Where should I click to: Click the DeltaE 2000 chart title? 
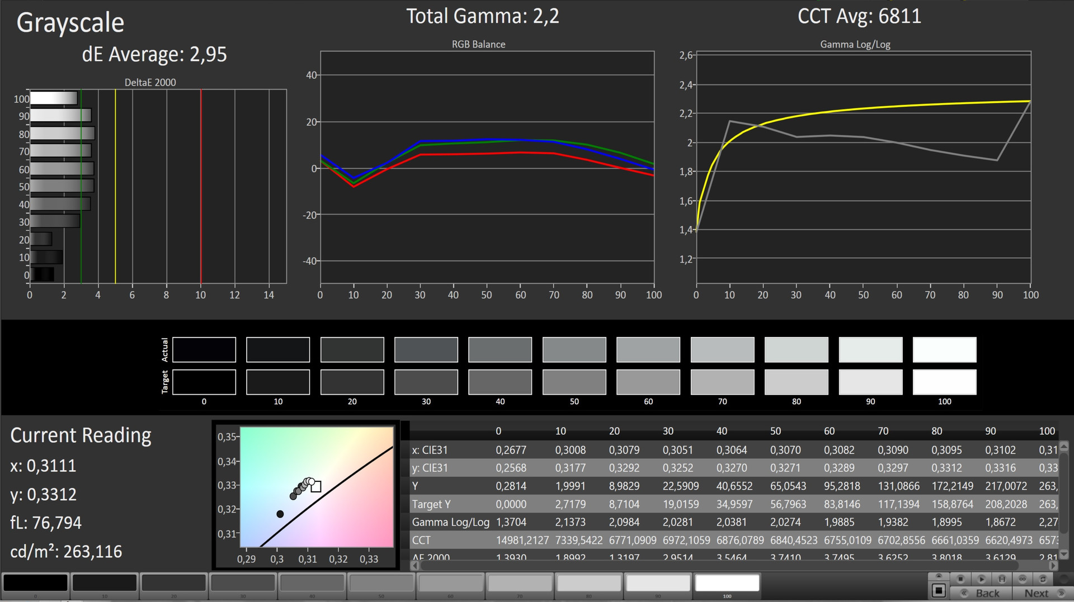click(x=150, y=82)
